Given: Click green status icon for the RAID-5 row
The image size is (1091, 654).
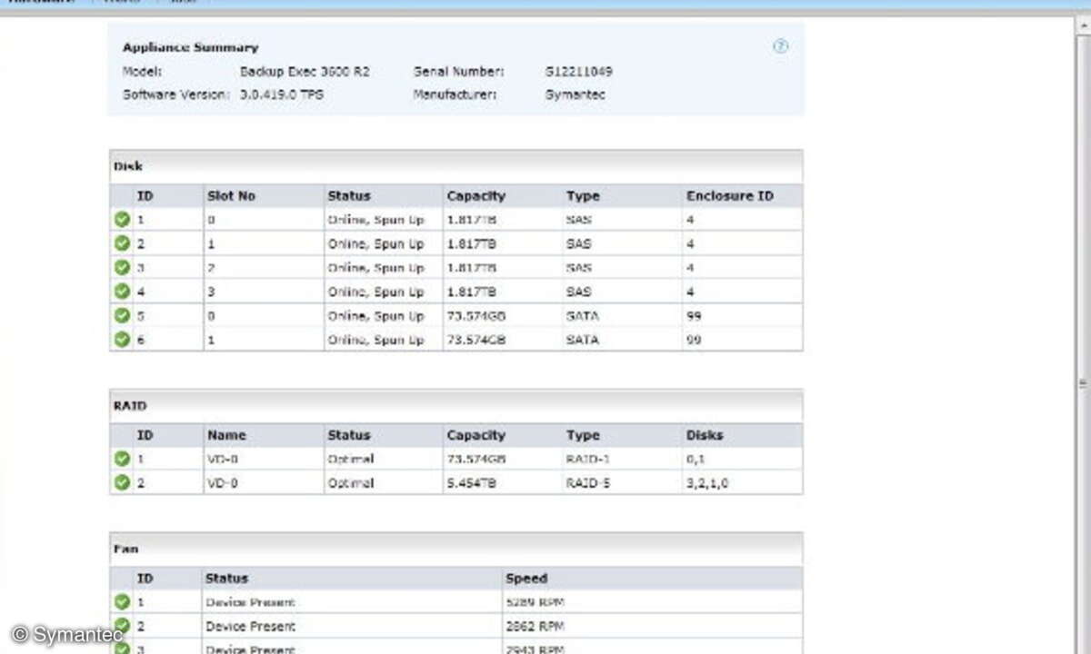Looking at the screenshot, I should (x=122, y=482).
